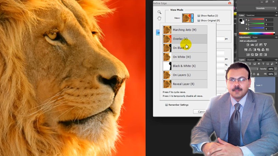Select the Hand tool in Refine Edge
This screenshot has width=278, height=156.
tap(159, 18)
